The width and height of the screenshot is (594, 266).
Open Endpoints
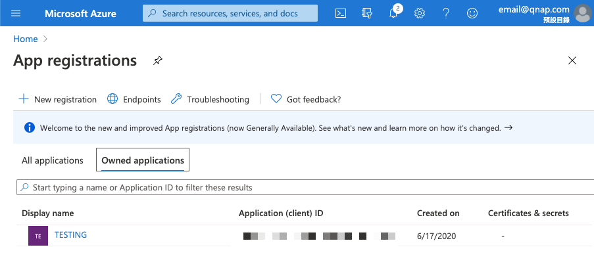[x=134, y=99]
